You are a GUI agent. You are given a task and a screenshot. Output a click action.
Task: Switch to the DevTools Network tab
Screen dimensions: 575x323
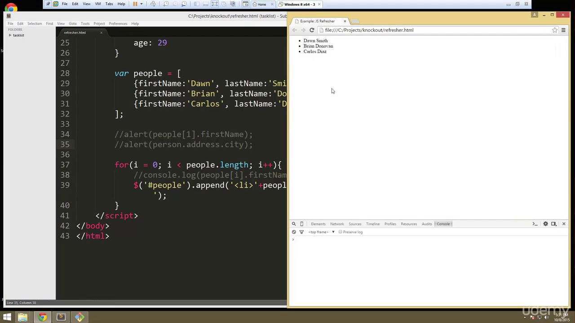[x=337, y=224]
